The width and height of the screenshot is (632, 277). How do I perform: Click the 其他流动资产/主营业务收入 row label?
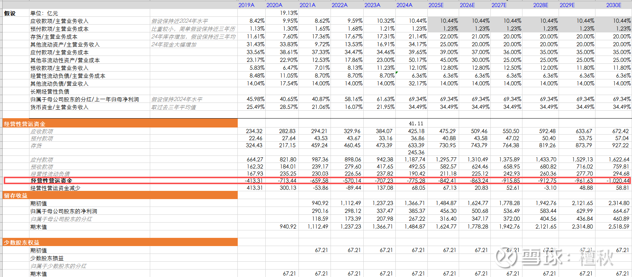click(65, 45)
